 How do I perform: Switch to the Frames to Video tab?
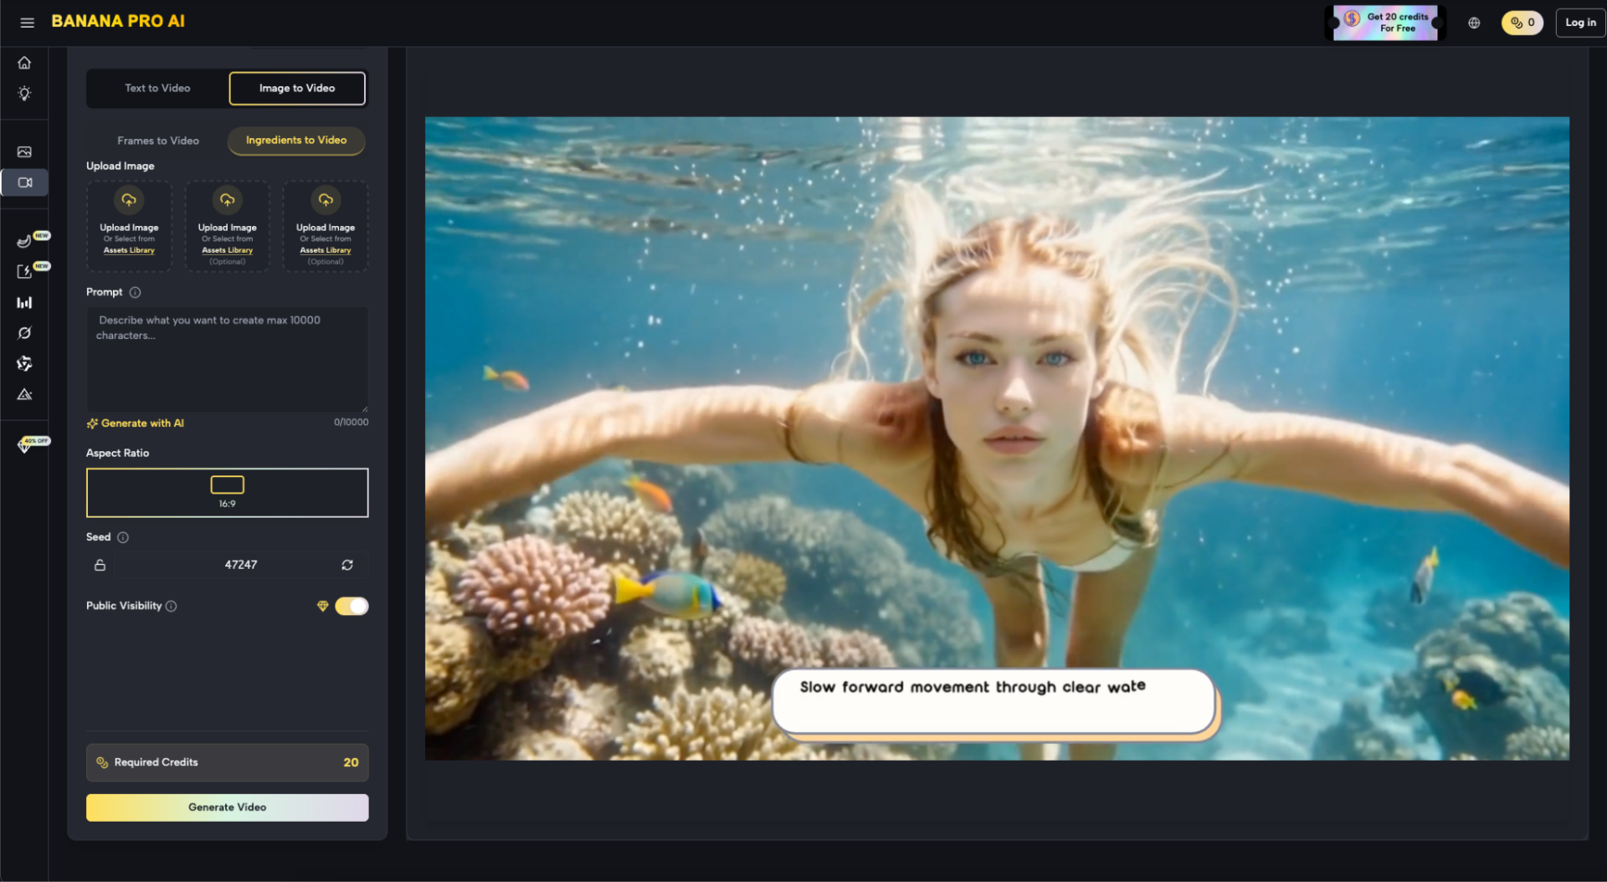pos(158,141)
